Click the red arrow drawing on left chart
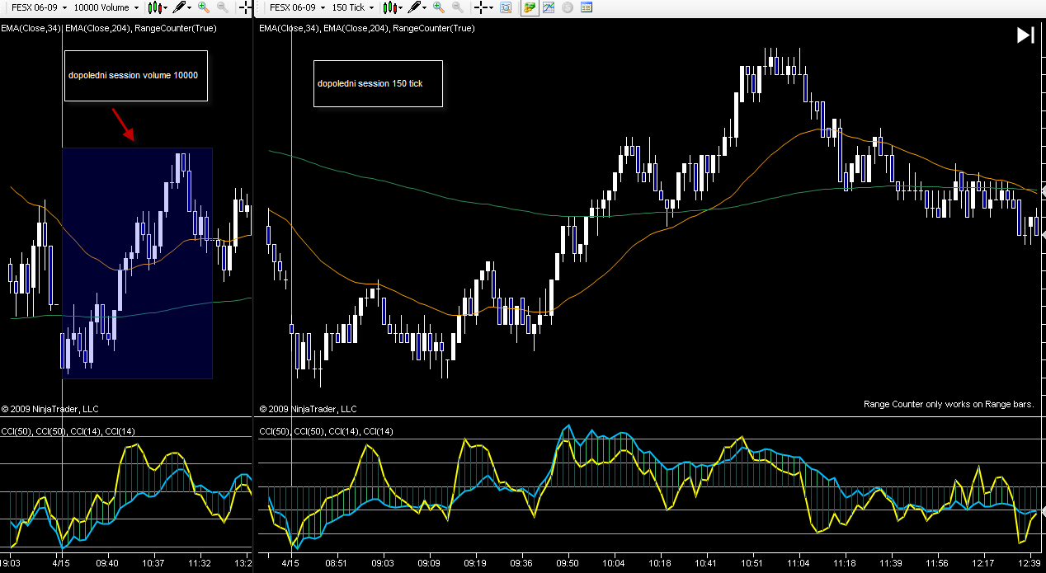The width and height of the screenshot is (1046, 573). tap(123, 124)
